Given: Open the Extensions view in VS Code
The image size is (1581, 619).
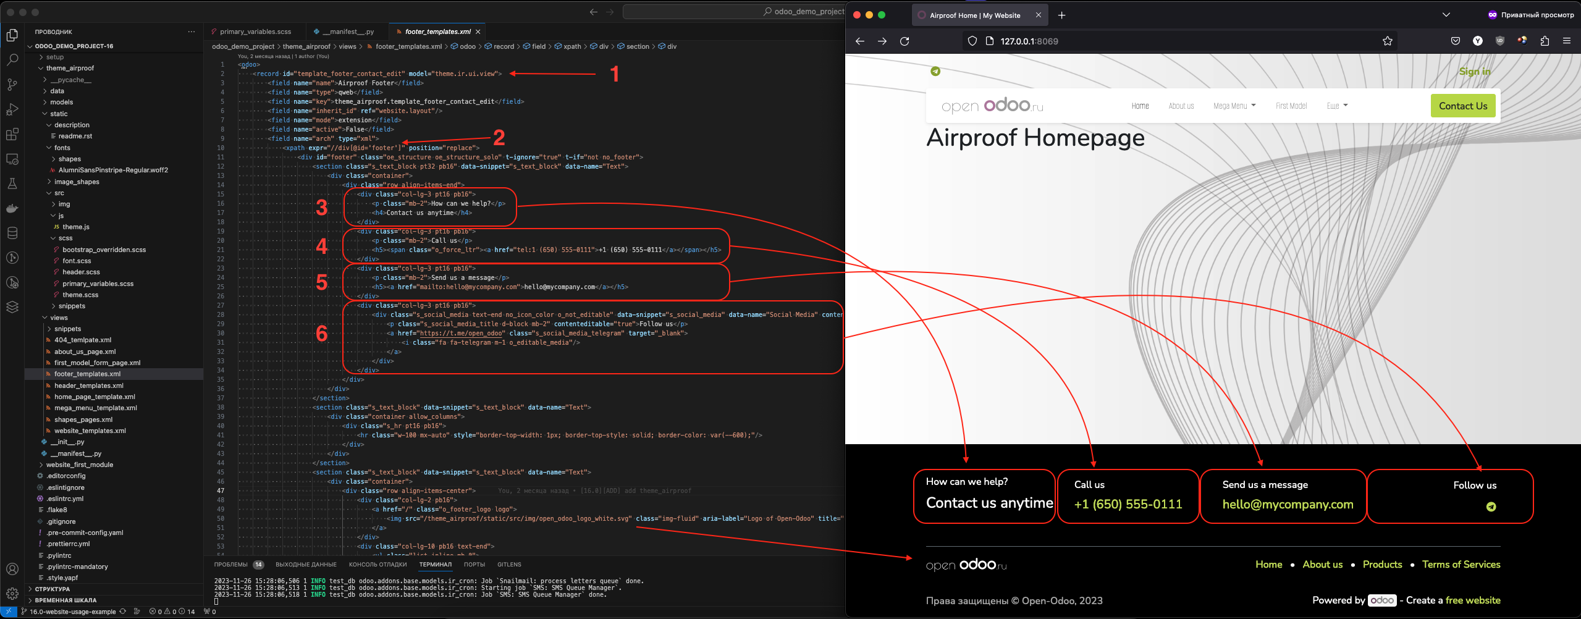Looking at the screenshot, I should pyautogui.click(x=12, y=134).
